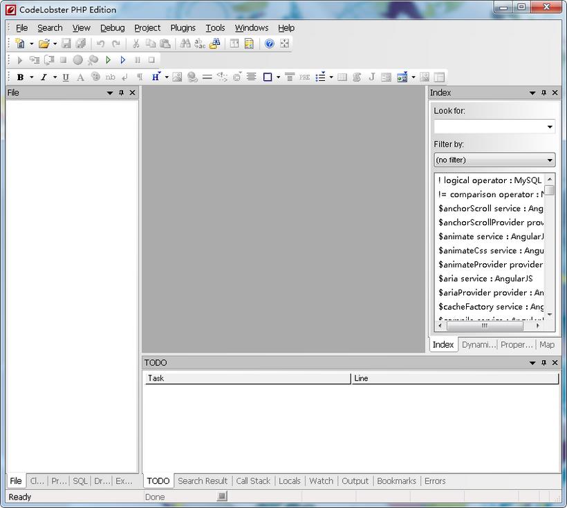Screen dimensions: 567x508
Task: Open dropdown beside Open folder icon
Action: (x=55, y=44)
